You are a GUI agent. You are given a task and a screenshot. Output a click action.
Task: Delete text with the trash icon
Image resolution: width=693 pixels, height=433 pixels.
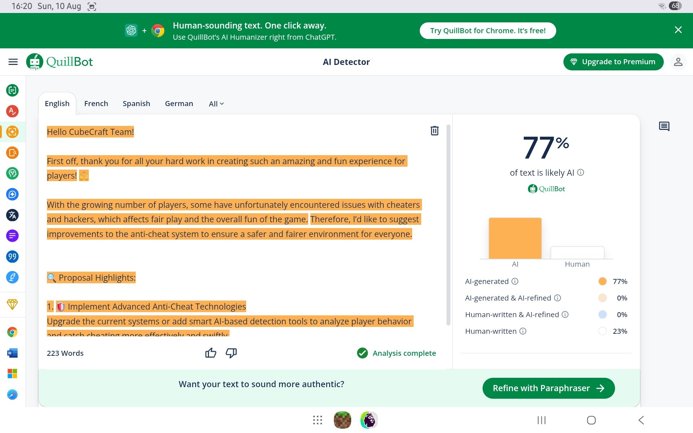point(435,131)
